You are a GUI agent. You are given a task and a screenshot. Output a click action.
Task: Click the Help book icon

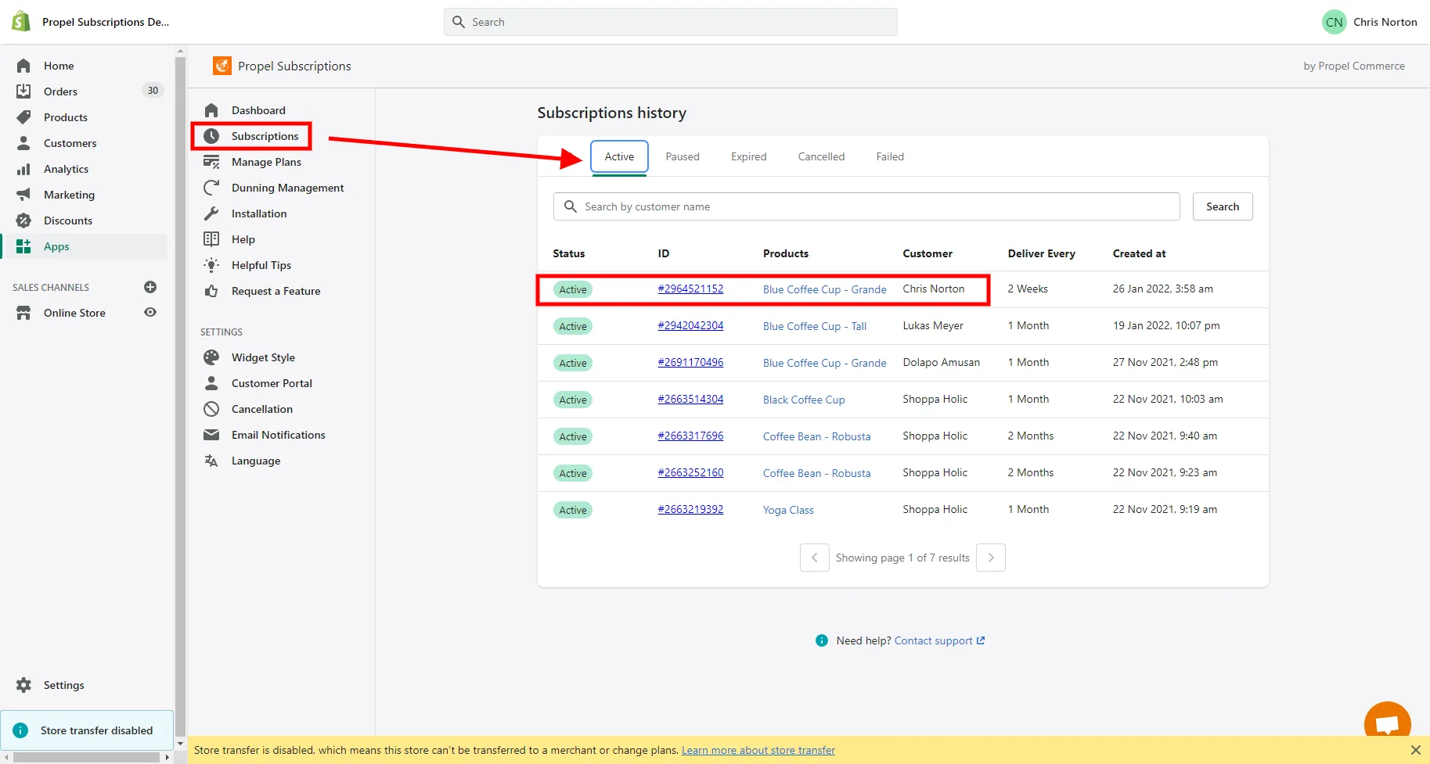pyautogui.click(x=211, y=239)
